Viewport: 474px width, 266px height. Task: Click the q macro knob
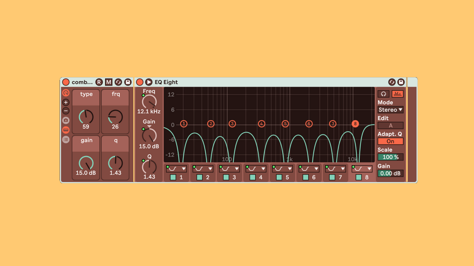pos(116,163)
